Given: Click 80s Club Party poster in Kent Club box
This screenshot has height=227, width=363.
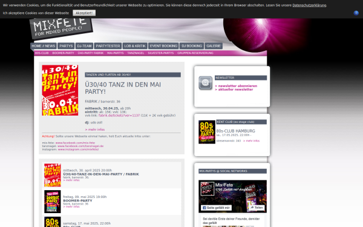Looking at the screenshot, I should point(207,132).
